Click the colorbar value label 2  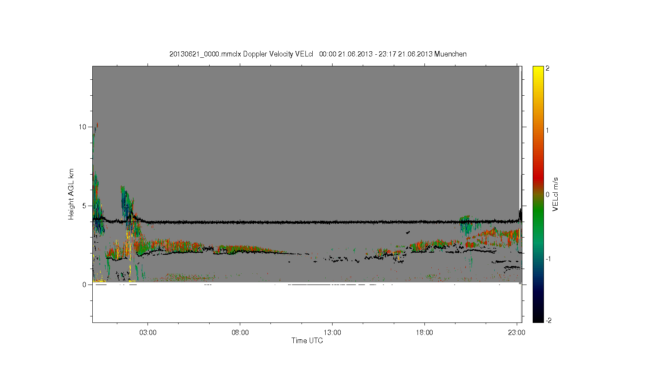pos(547,68)
